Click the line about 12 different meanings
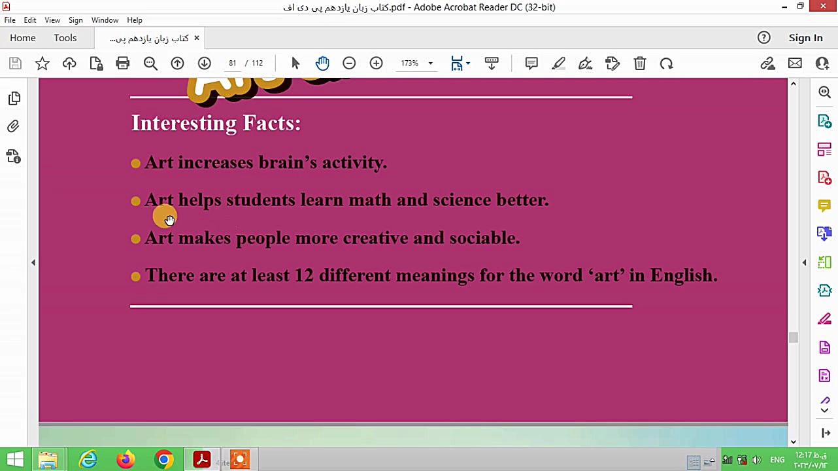The width and height of the screenshot is (838, 471). coord(431,276)
